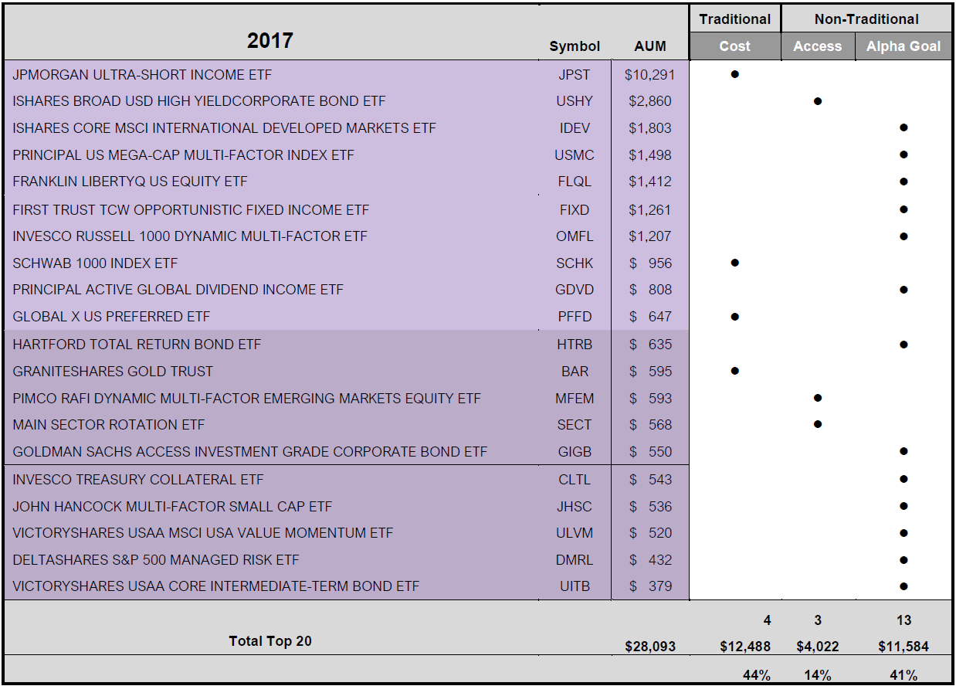Select the PFFD symbol cell

pyautogui.click(x=575, y=317)
